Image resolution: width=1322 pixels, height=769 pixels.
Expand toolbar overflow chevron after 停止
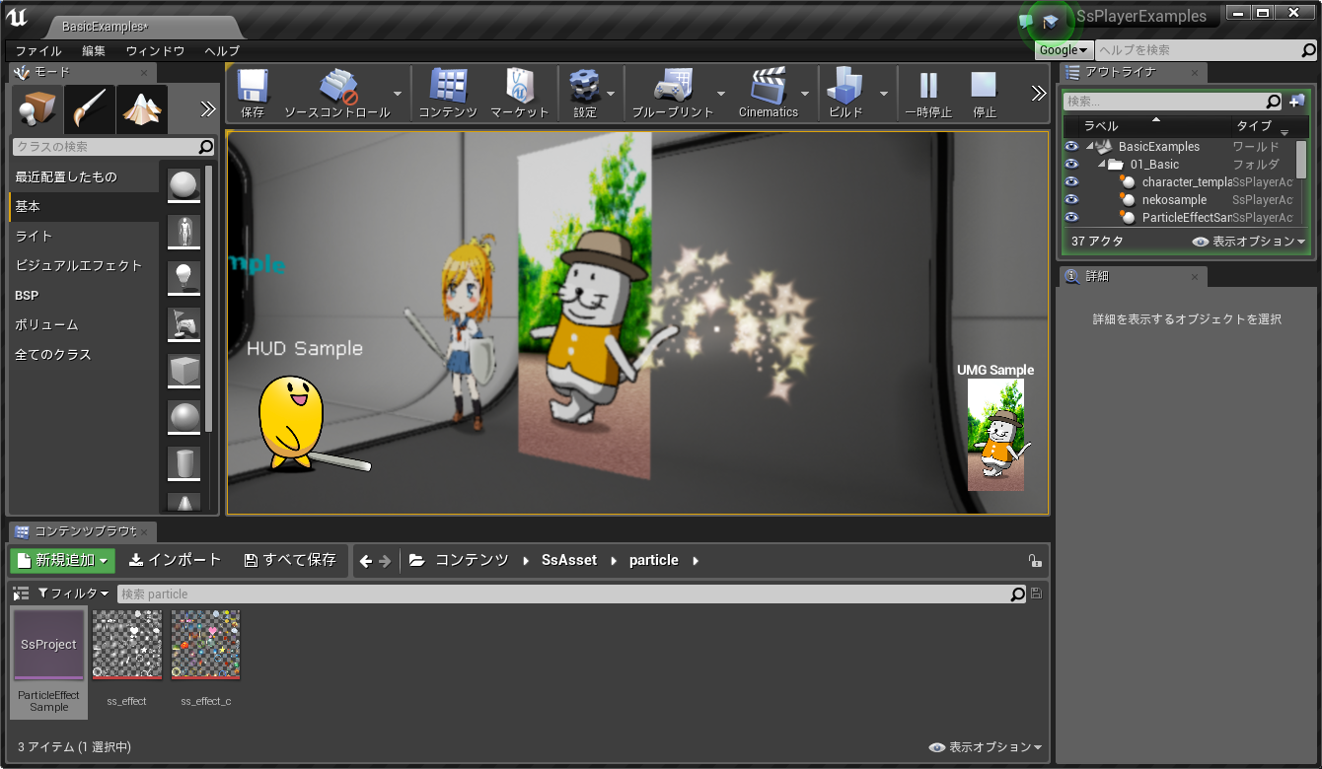coord(1038,94)
